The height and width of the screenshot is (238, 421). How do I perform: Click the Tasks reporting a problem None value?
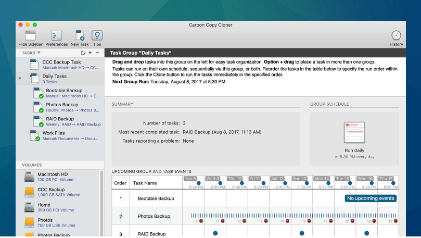[188, 141]
